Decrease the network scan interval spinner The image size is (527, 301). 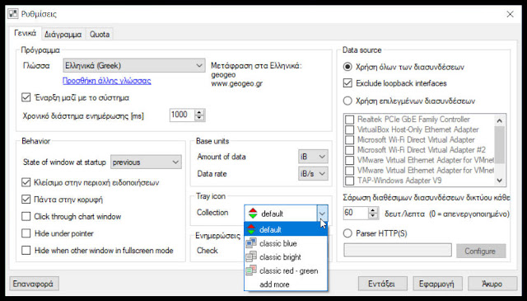click(373, 216)
